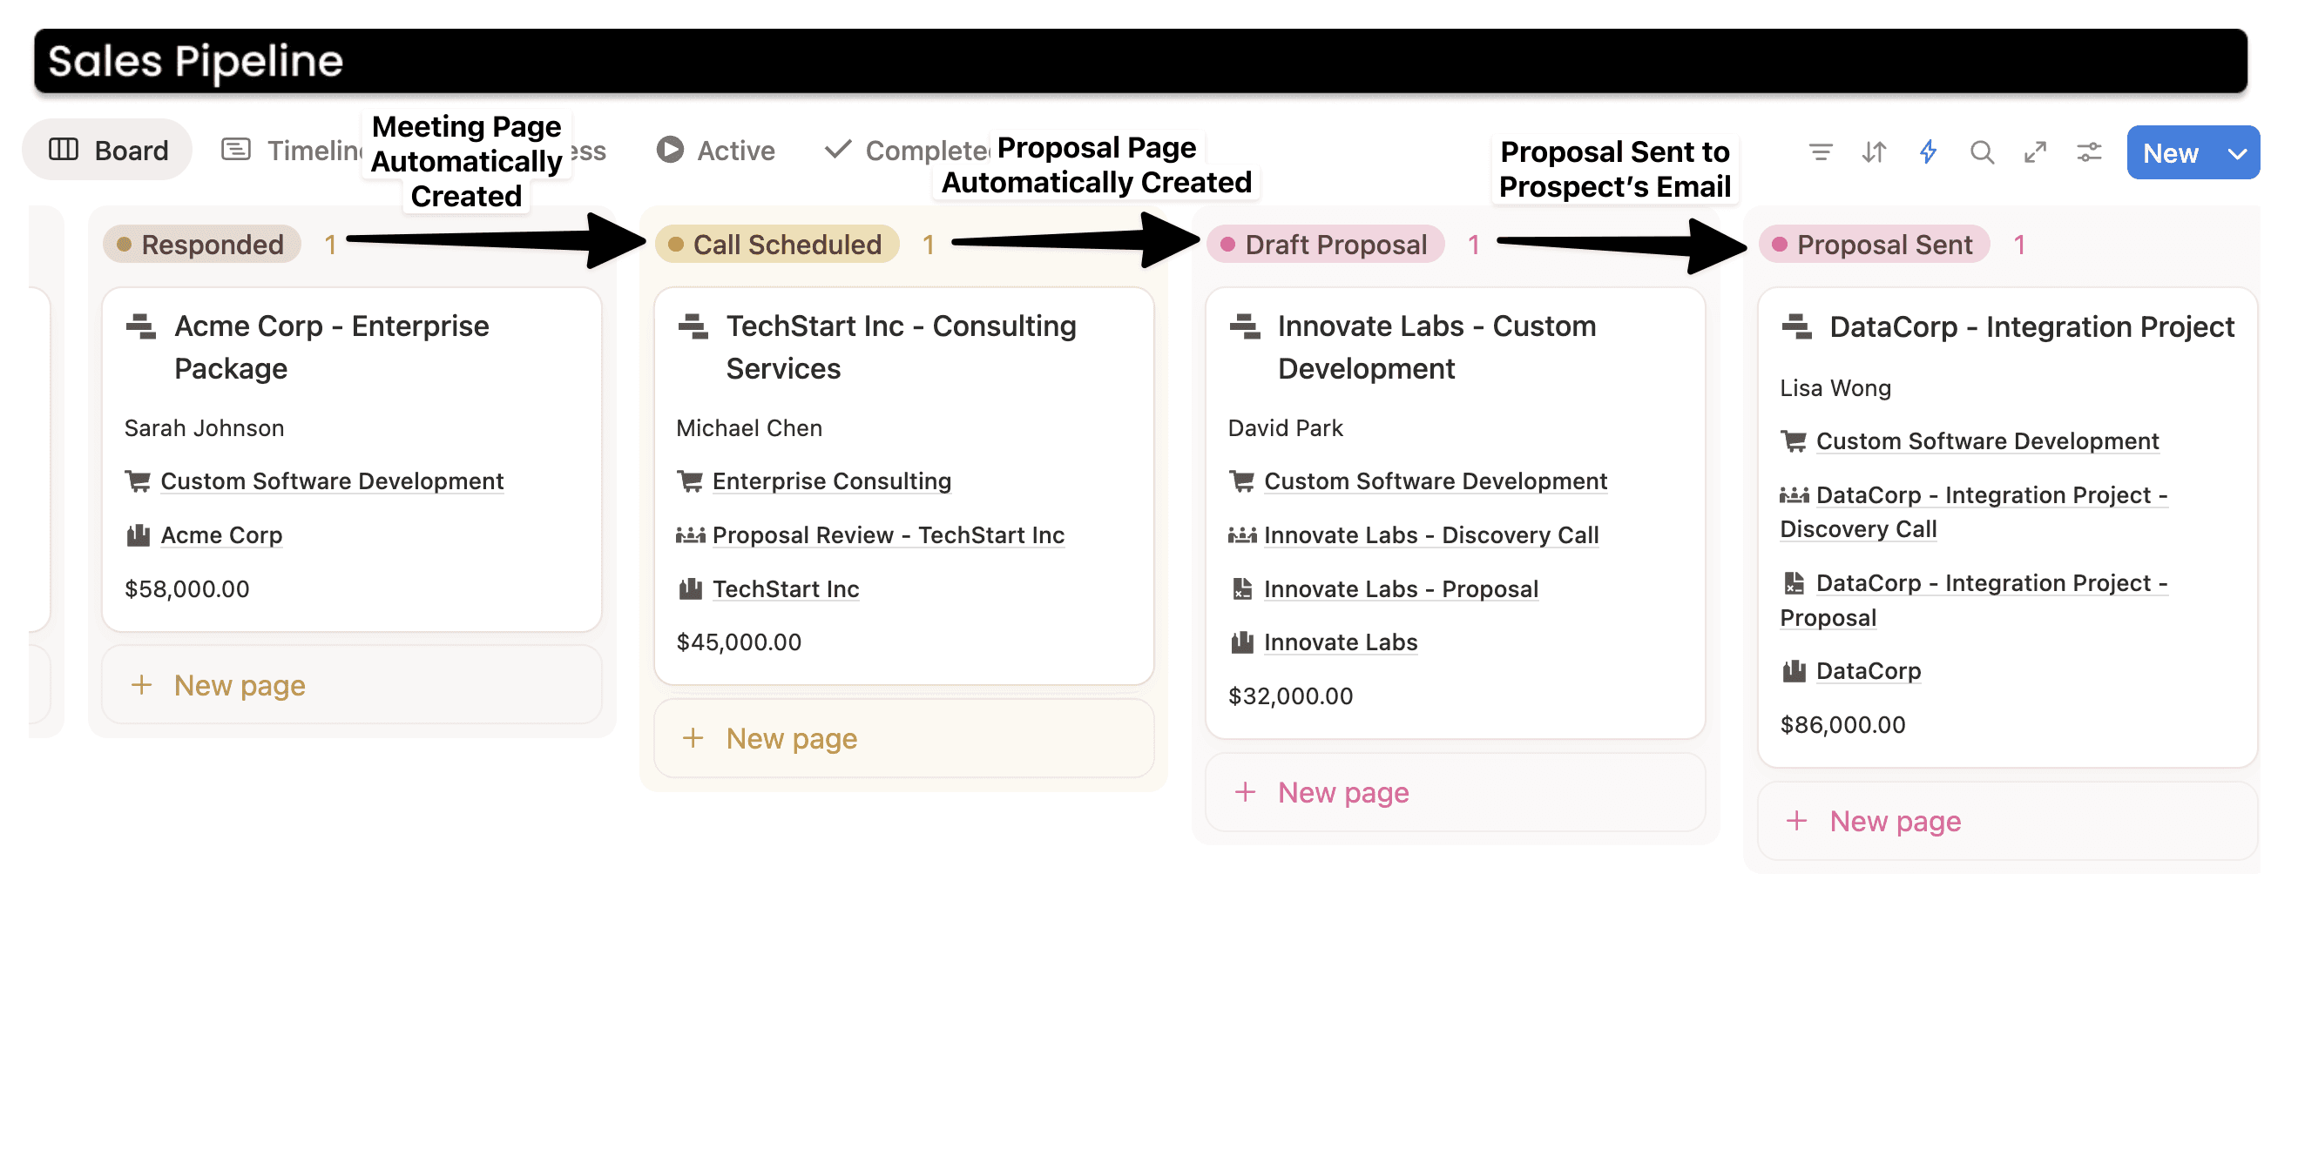Expand the New button dropdown arrow

(x=2235, y=153)
